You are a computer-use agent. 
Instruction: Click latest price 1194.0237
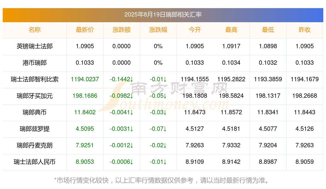coord(85,79)
